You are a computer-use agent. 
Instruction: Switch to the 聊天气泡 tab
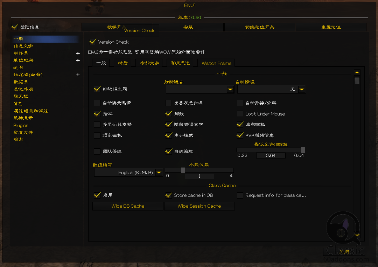[x=180, y=63]
